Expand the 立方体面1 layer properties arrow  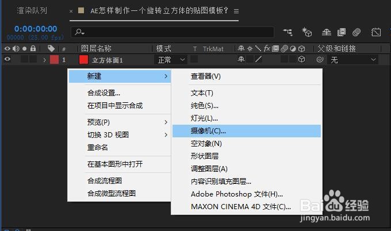click(x=44, y=60)
